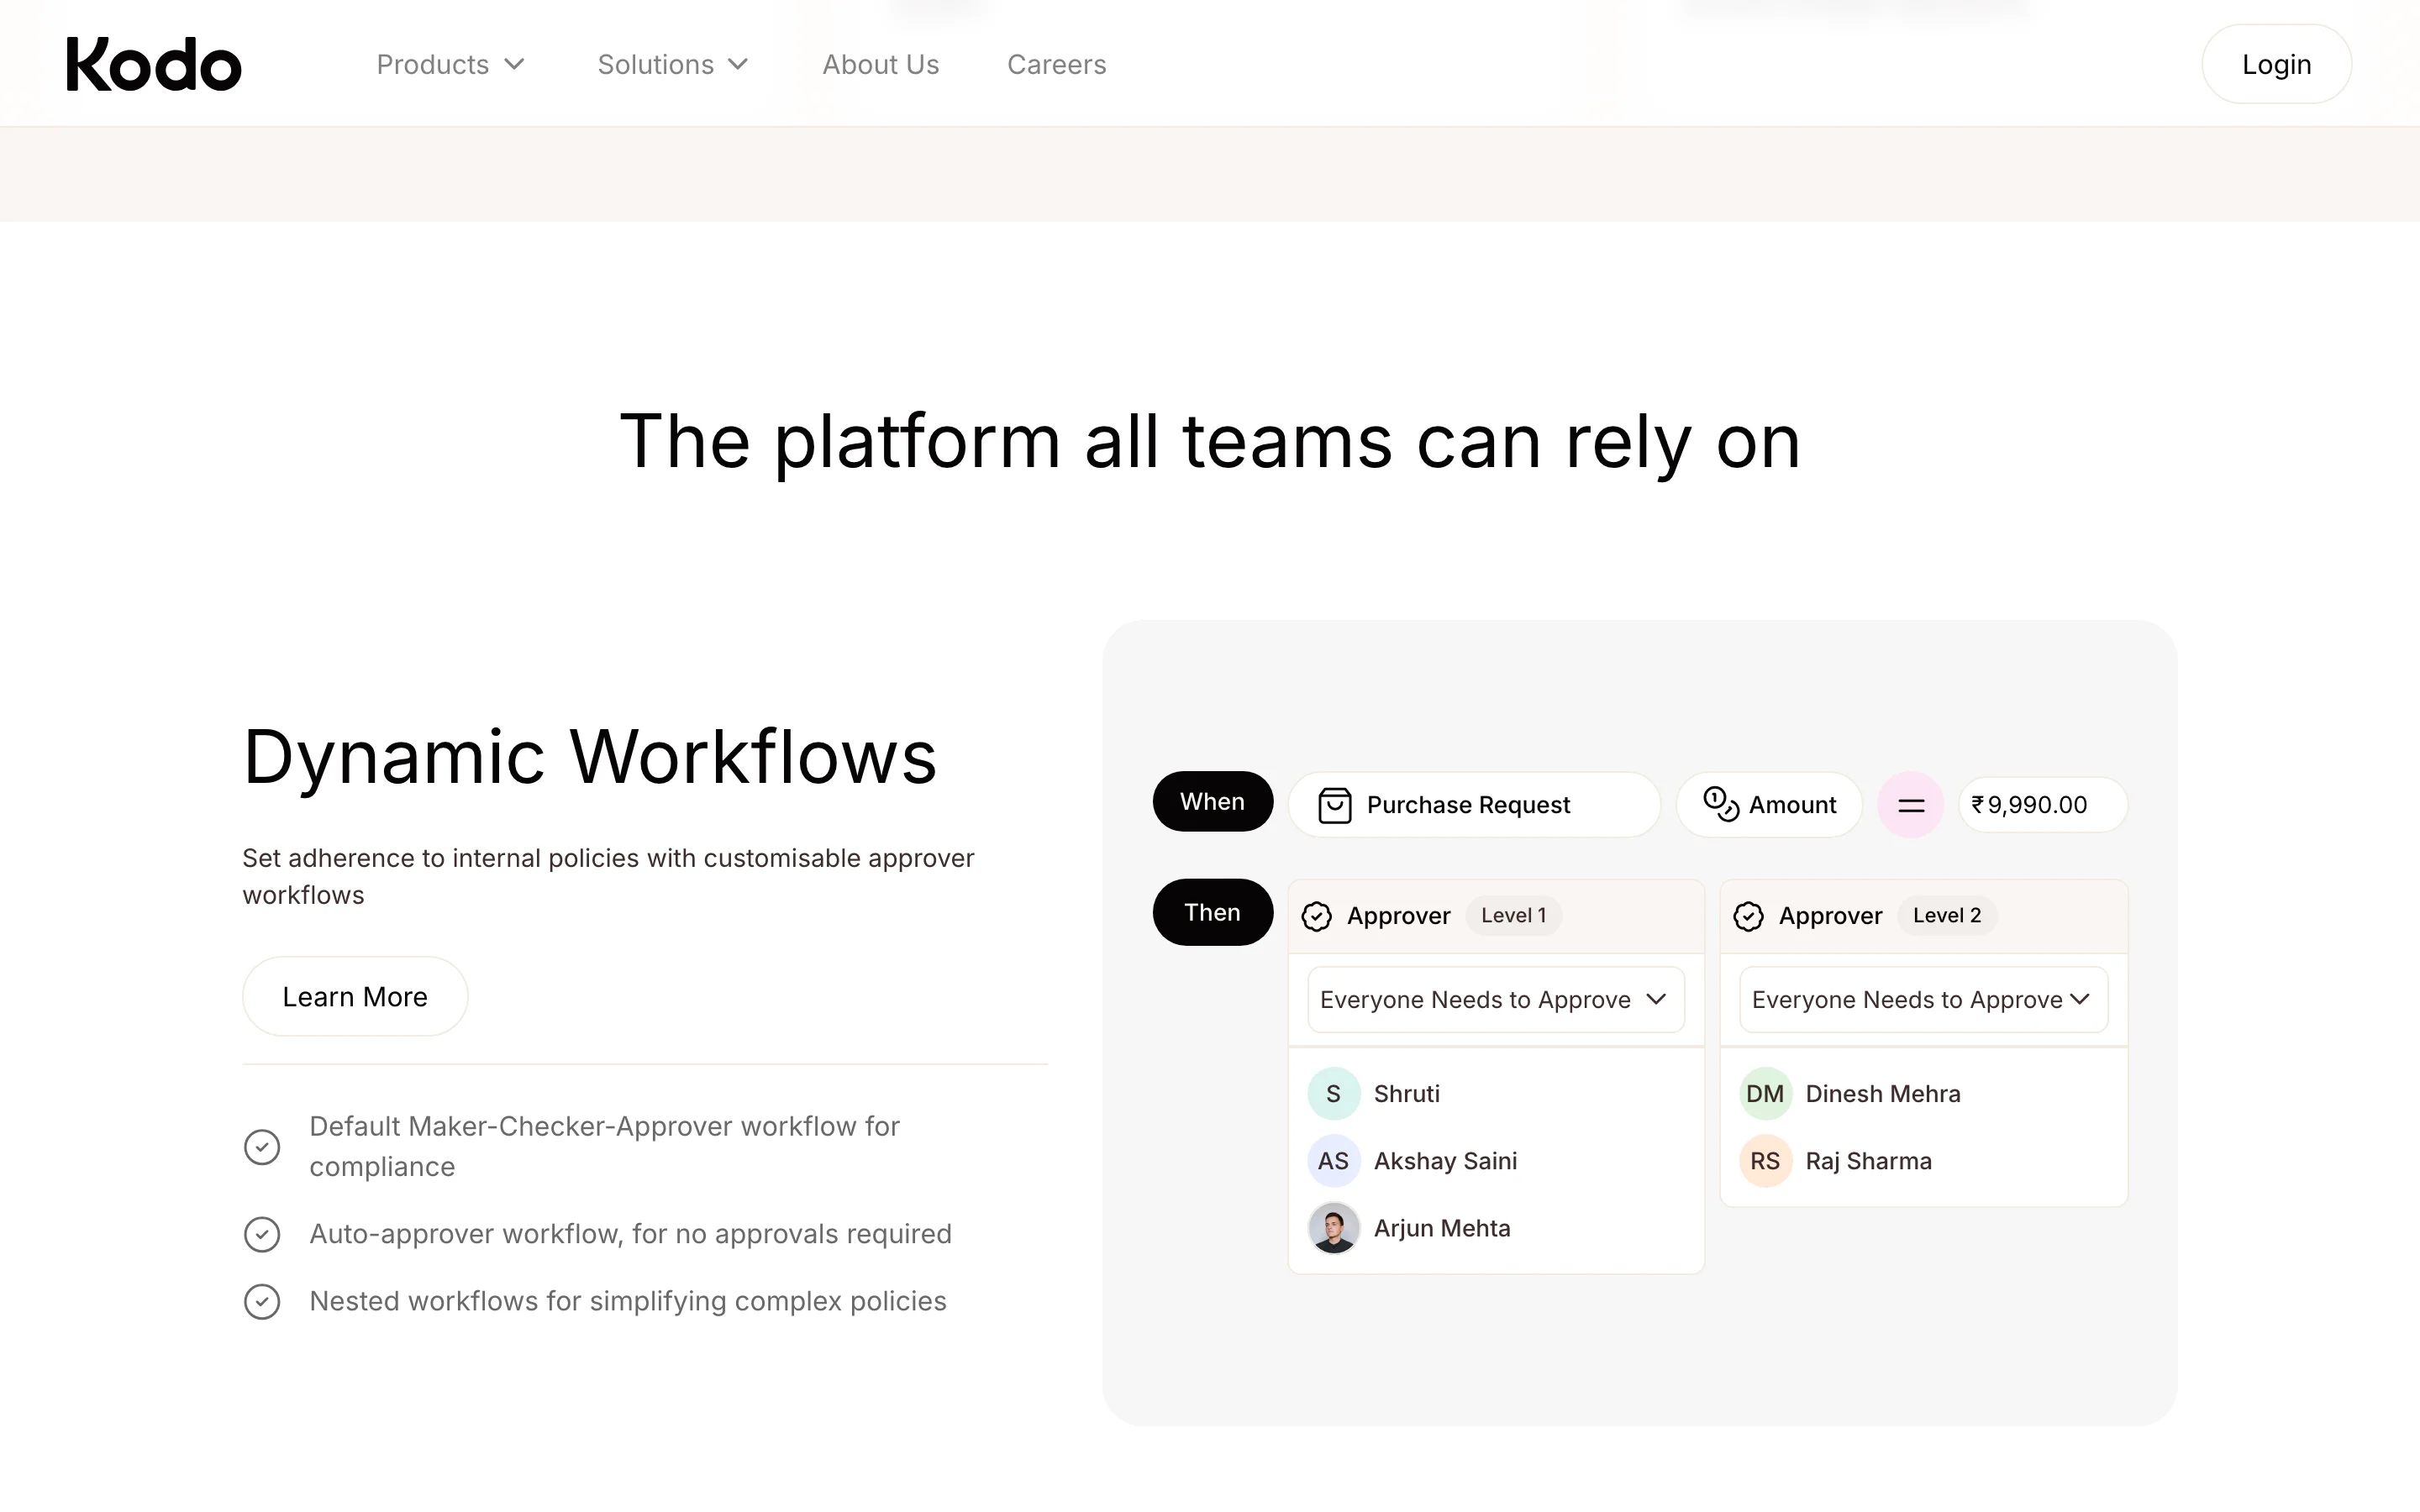This screenshot has width=2420, height=1512.
Task: Click the ₹9,990.00 amount field
Action: (x=2042, y=805)
